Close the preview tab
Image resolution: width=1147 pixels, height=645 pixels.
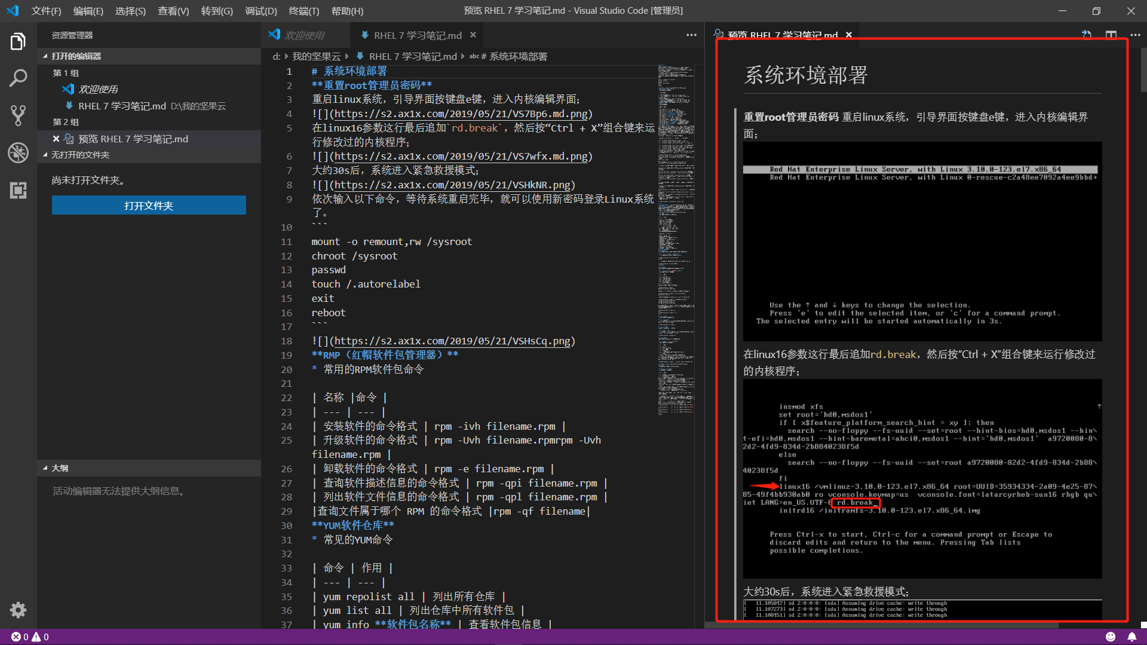click(848, 35)
